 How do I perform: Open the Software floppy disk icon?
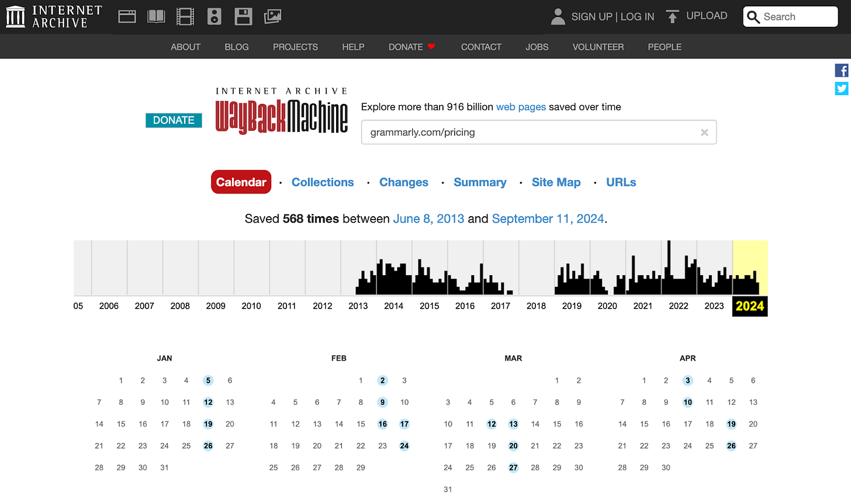coord(243,17)
